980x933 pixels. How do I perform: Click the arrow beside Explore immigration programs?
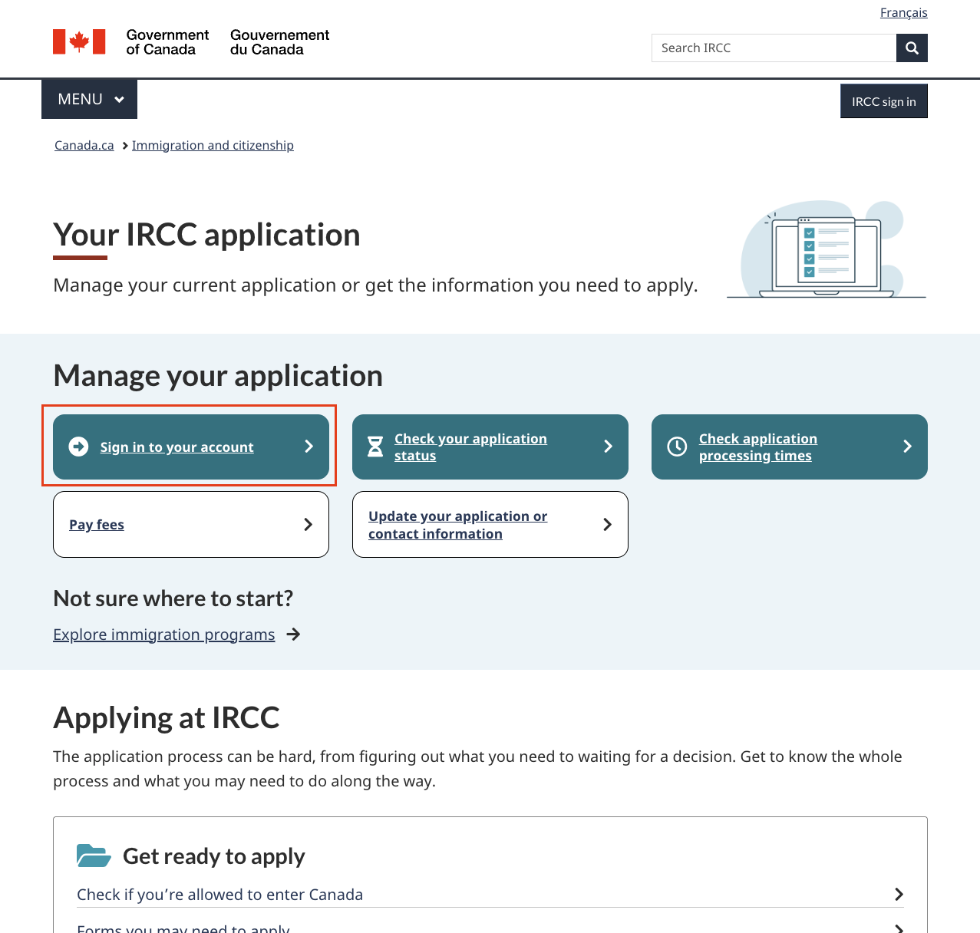click(x=293, y=635)
